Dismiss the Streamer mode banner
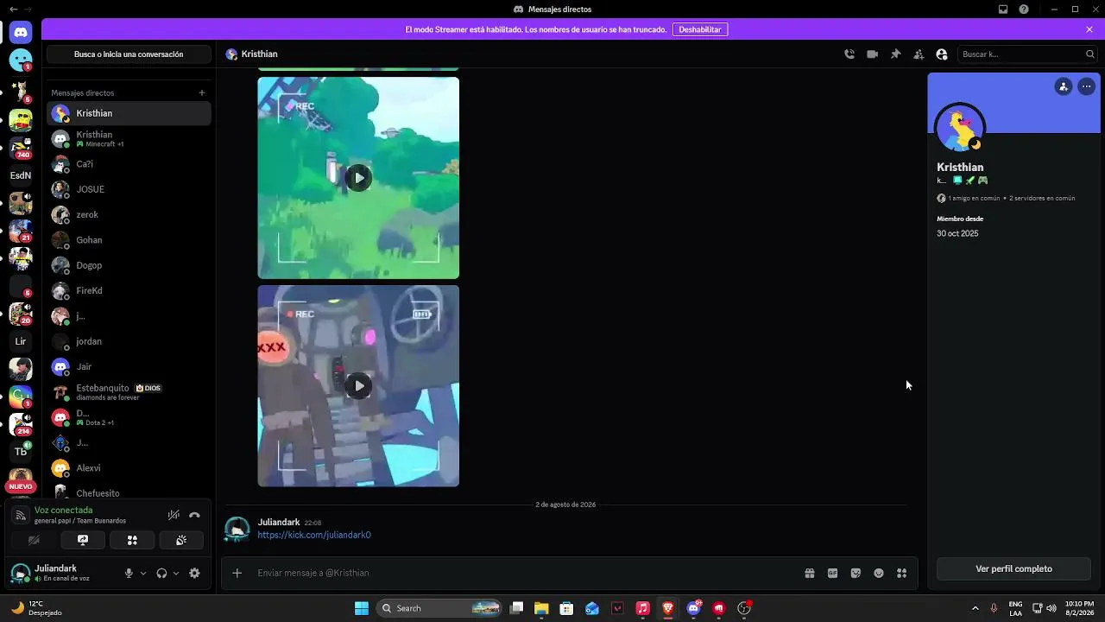 (1089, 29)
